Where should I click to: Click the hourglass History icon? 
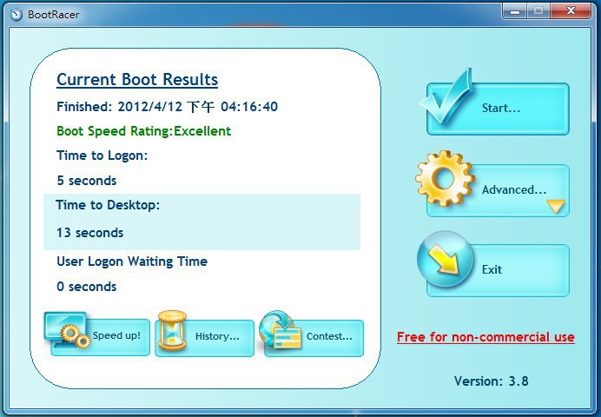(x=173, y=330)
